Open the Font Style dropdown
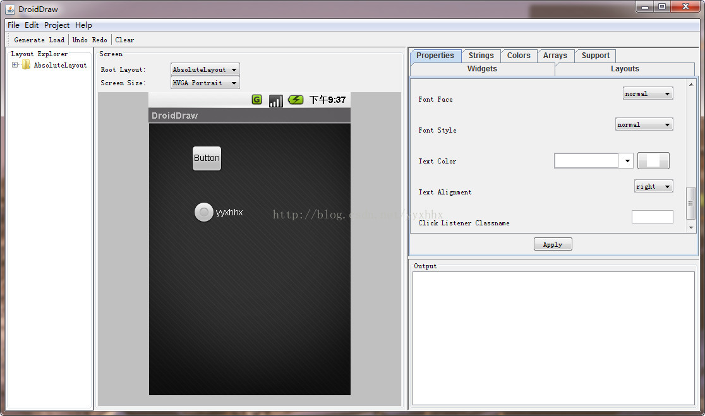Screen dimensions: 705x416 click(x=644, y=124)
